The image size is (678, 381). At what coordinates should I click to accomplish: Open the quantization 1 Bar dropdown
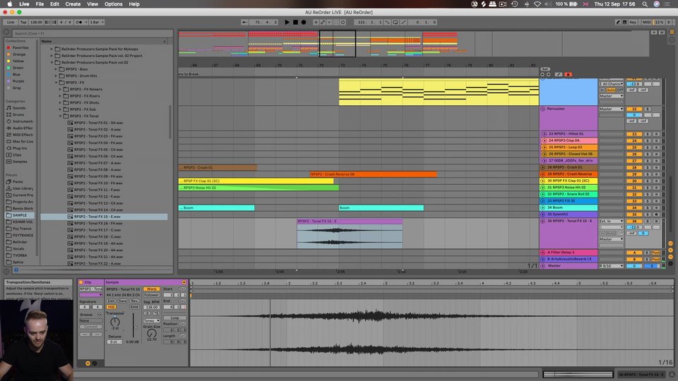[97, 22]
